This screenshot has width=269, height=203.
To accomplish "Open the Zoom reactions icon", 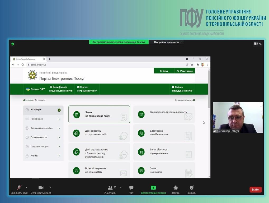I will point(191,188).
